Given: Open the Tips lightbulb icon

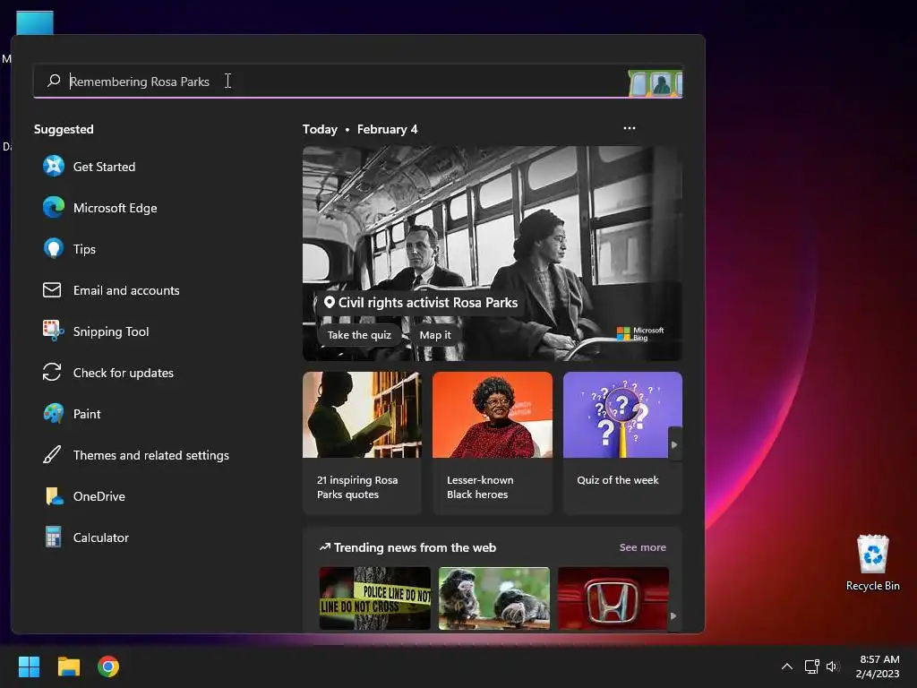Looking at the screenshot, I should click(x=53, y=249).
